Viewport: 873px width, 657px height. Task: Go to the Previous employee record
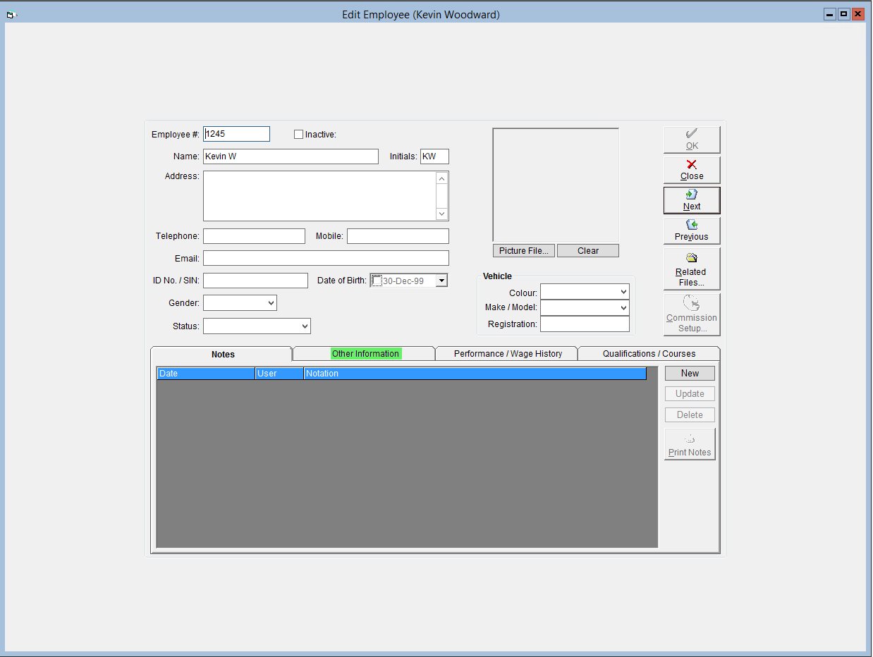[692, 231]
